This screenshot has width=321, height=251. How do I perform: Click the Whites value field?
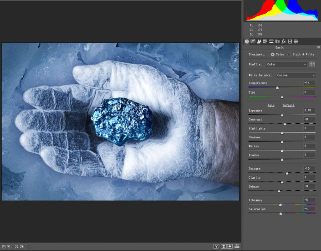click(309, 146)
